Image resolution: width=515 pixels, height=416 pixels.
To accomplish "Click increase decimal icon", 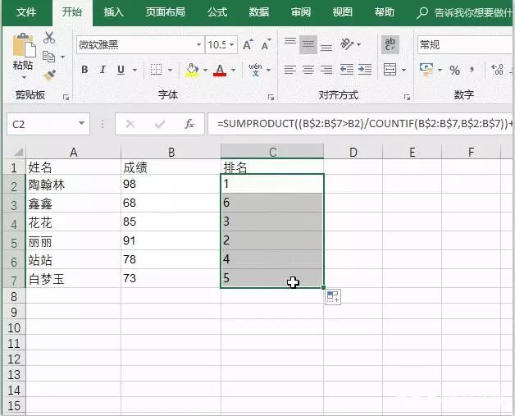I will (x=497, y=70).
